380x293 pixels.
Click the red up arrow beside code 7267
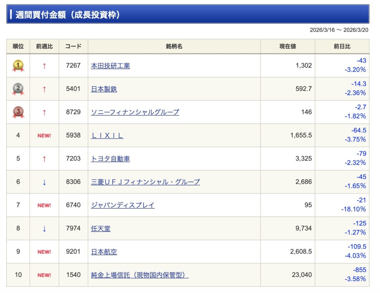click(x=44, y=66)
